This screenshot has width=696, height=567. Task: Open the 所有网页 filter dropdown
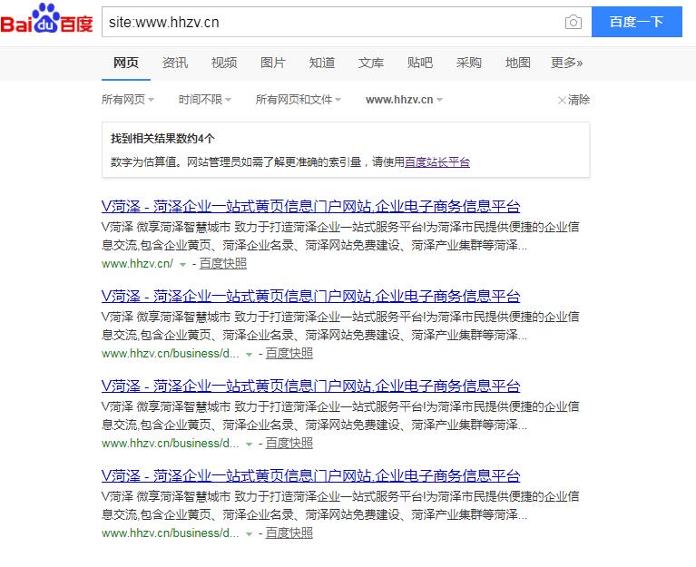(x=128, y=100)
